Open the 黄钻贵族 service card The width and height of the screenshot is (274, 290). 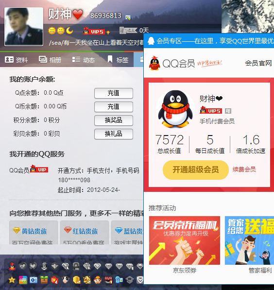coord(34,232)
